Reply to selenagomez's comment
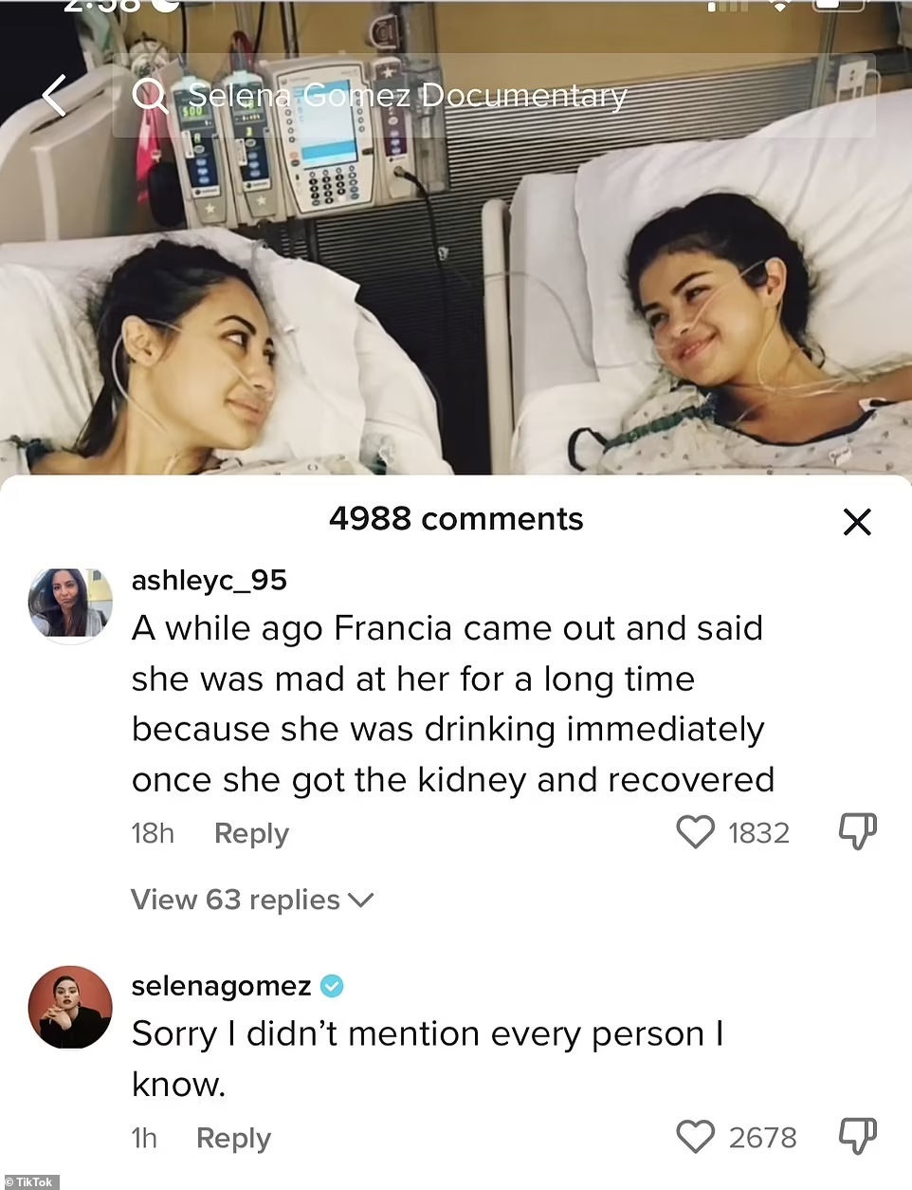The height and width of the screenshot is (1190, 912). pos(233,1138)
